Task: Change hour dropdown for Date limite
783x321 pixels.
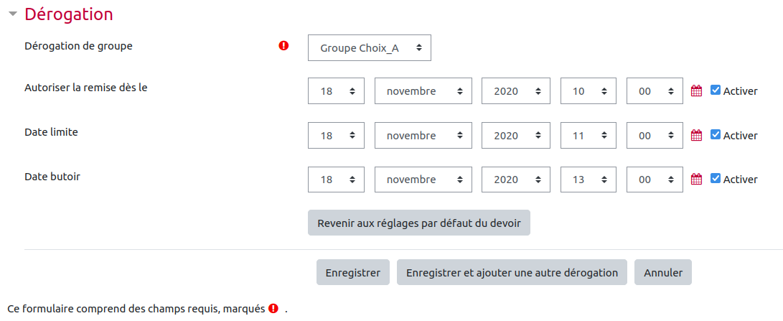Action: coord(588,135)
